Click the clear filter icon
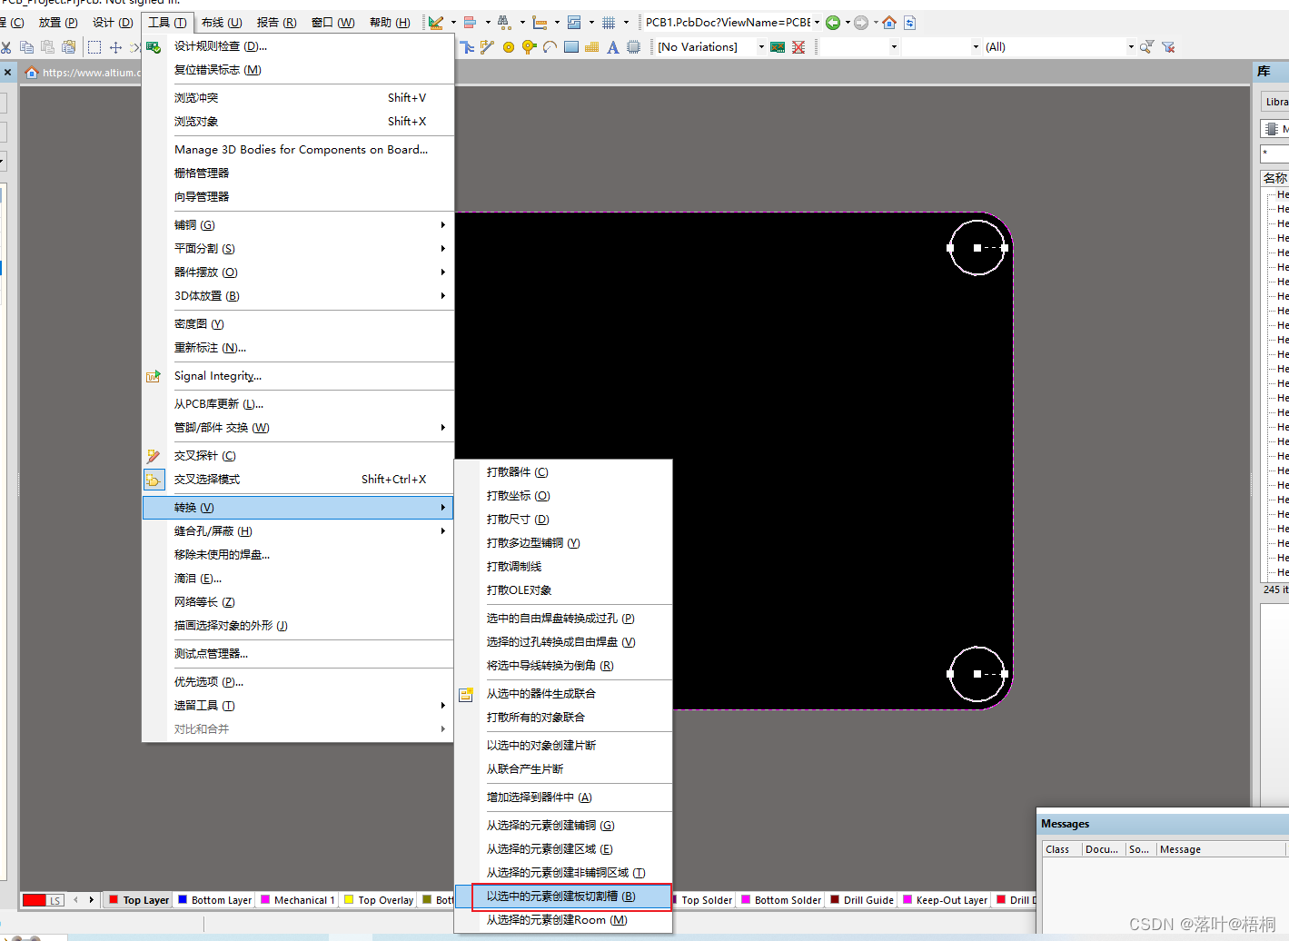The width and height of the screenshot is (1289, 941). 1169,47
